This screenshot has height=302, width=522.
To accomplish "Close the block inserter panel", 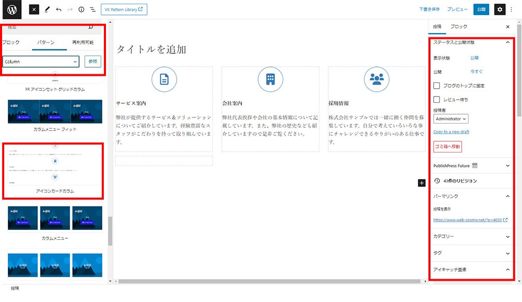I will point(34,9).
